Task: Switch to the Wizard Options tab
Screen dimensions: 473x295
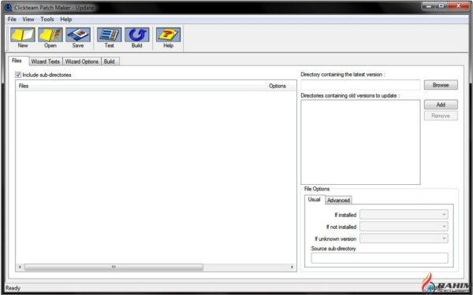Action: click(x=82, y=61)
